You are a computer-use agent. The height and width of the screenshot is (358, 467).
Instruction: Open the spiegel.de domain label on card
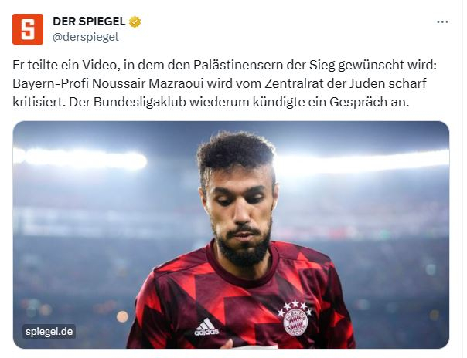click(x=49, y=332)
